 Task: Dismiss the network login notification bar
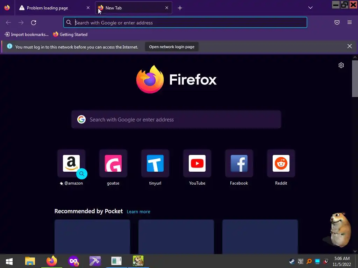[x=350, y=46]
